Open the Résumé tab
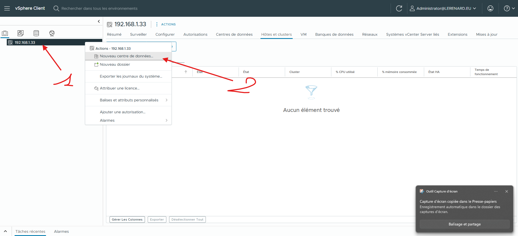The height and width of the screenshot is (236, 518). pos(114,34)
